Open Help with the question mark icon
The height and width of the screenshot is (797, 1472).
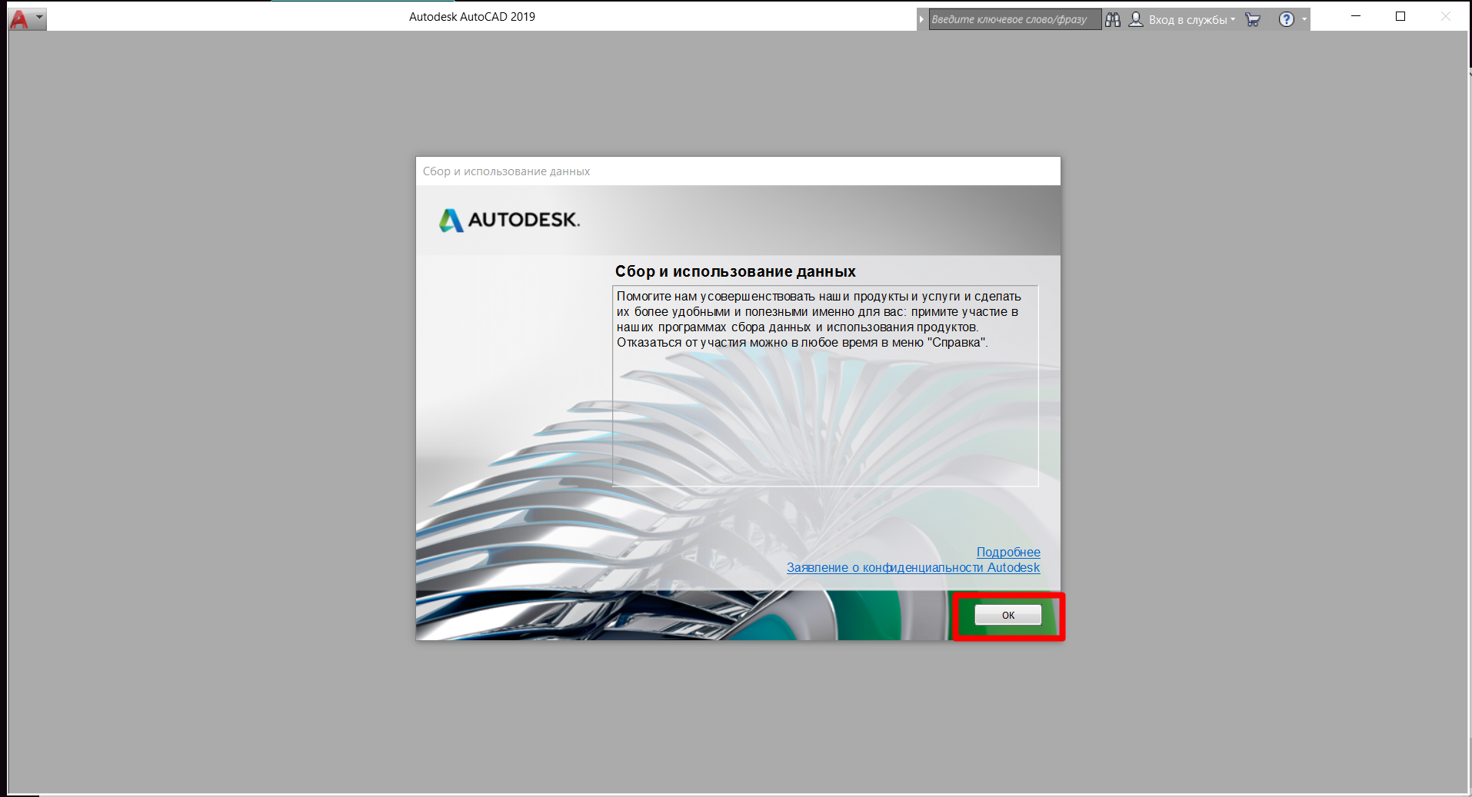[1286, 19]
